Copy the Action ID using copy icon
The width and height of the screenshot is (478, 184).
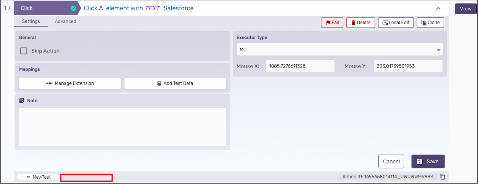click(443, 177)
